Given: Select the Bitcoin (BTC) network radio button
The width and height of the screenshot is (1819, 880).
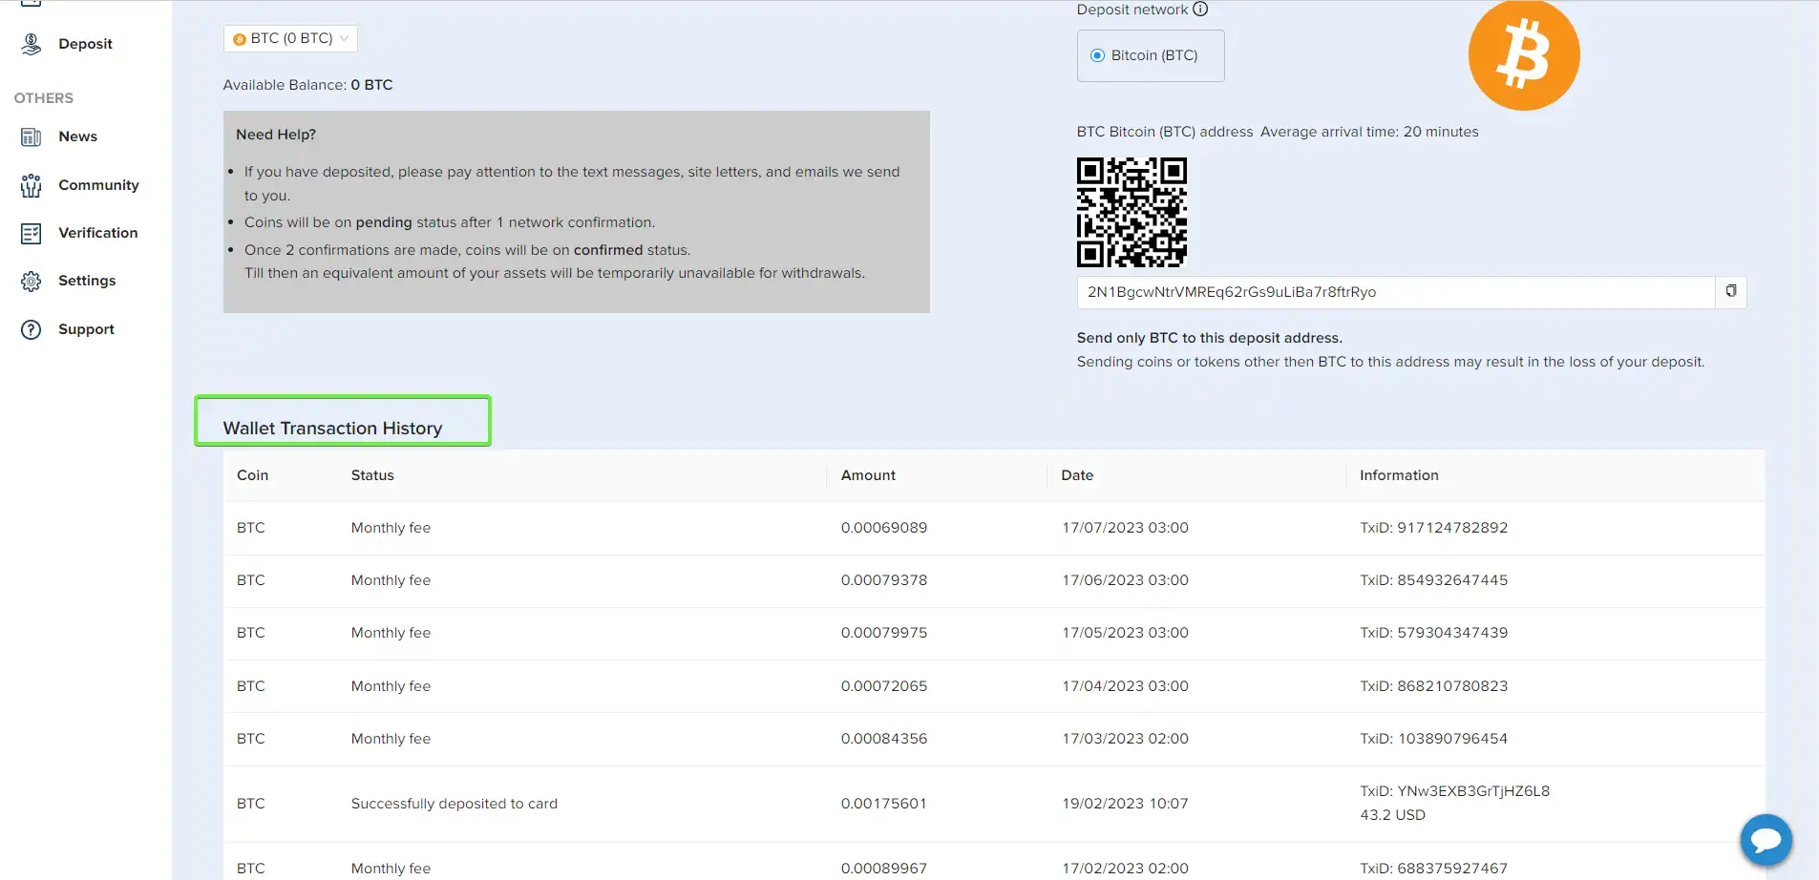Looking at the screenshot, I should (1097, 55).
